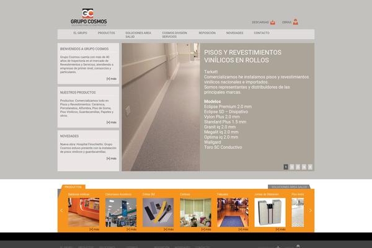Open Soluciones Area Salud menu item
The width and height of the screenshot is (372, 248).
pos(138,35)
